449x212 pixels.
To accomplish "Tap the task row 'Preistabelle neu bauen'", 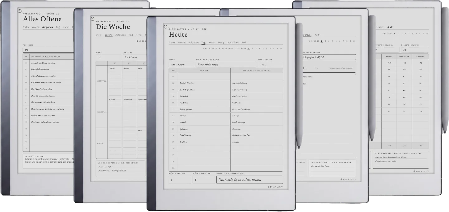I will pyautogui.click(x=48, y=69).
